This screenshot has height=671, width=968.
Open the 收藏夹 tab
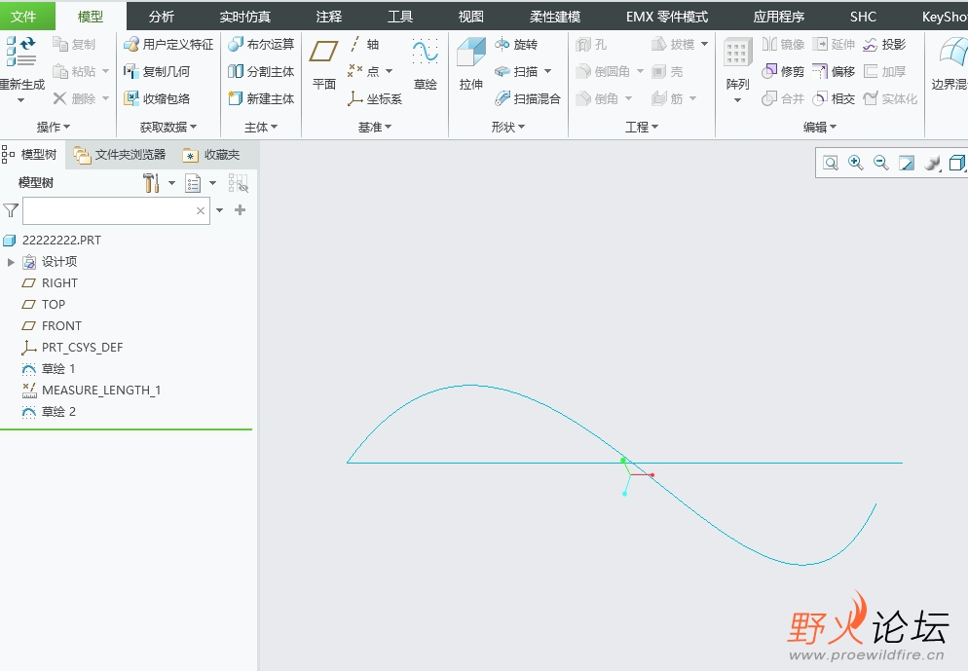(211, 154)
